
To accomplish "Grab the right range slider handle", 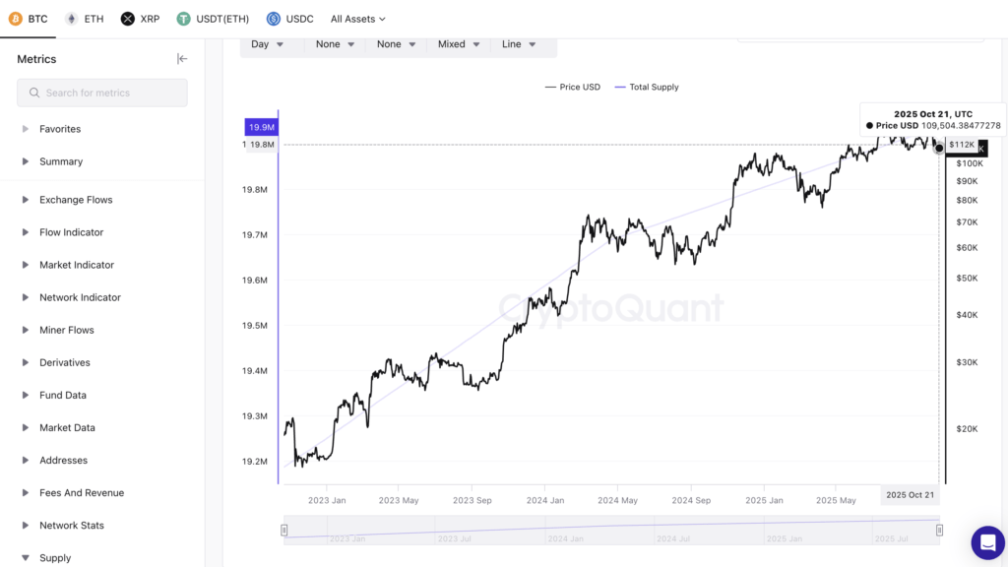I will pyautogui.click(x=940, y=531).
